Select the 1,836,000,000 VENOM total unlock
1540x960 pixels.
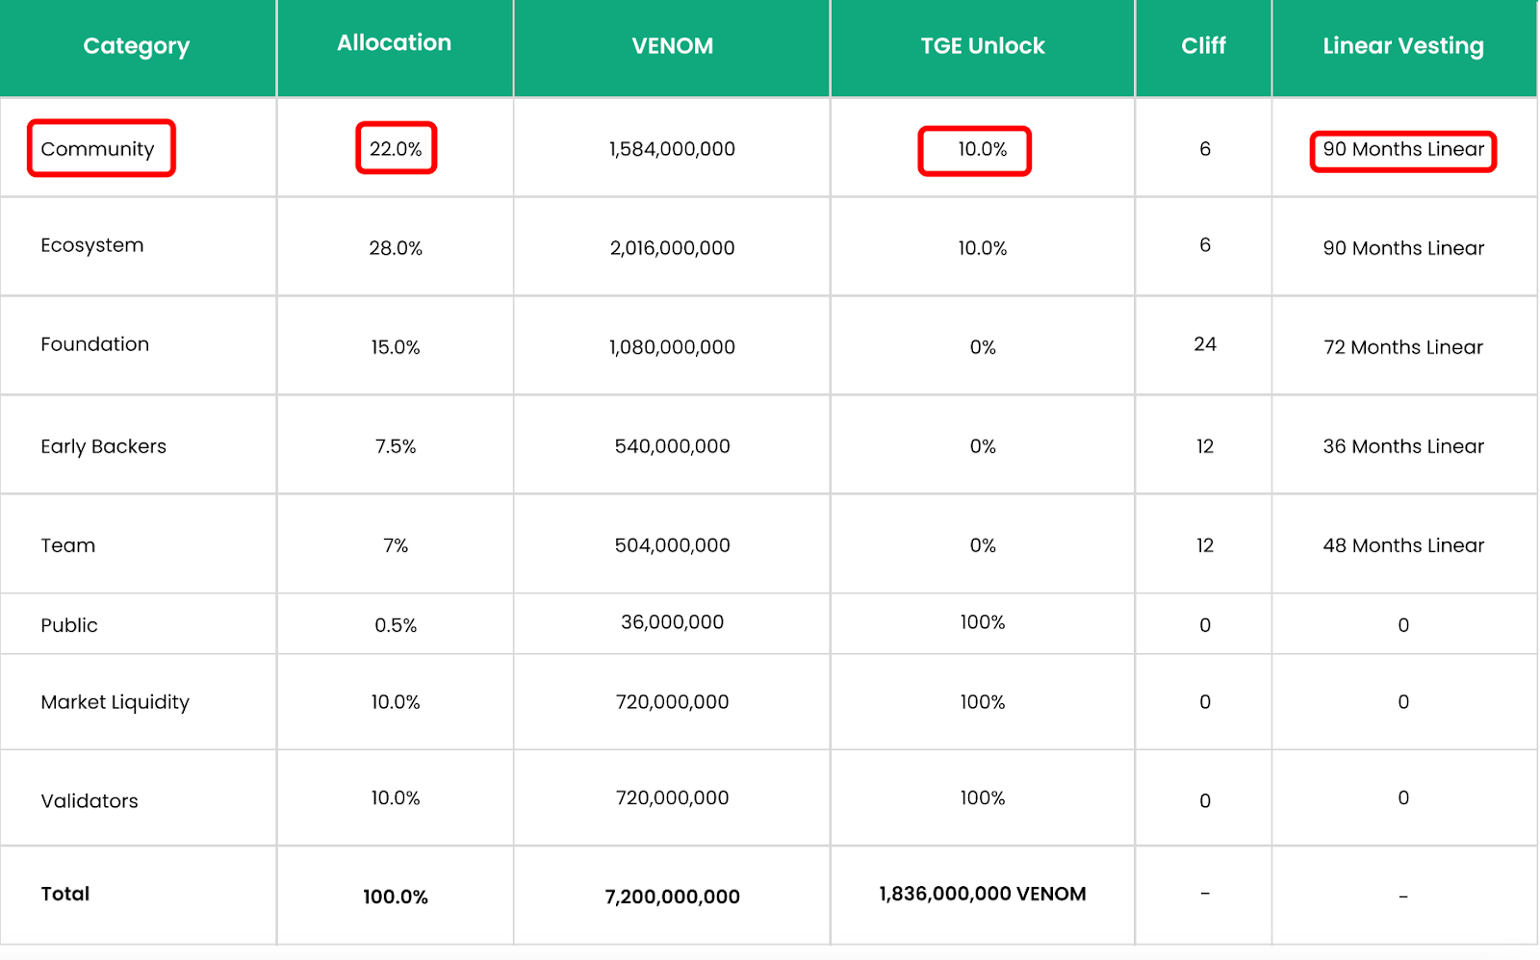(x=983, y=894)
